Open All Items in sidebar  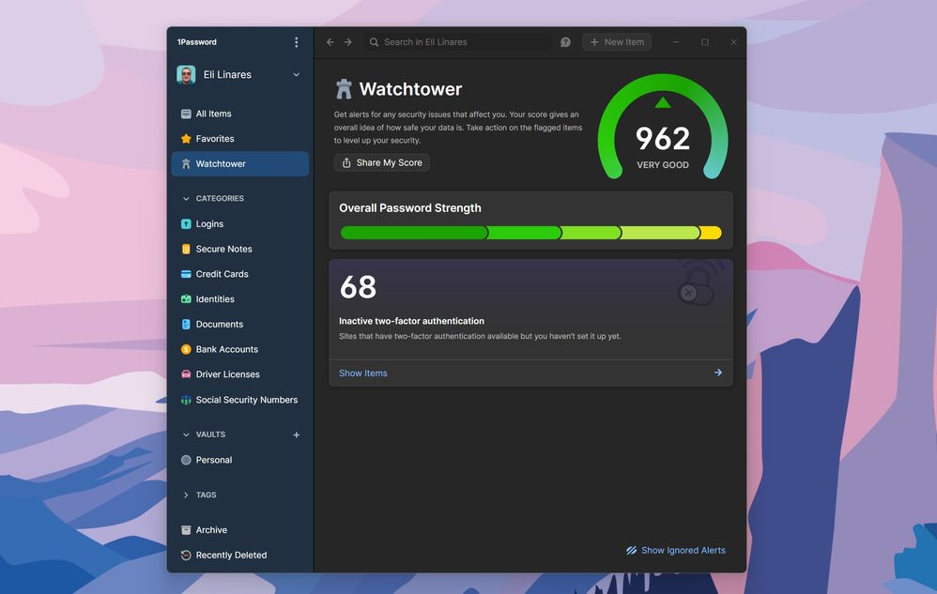(x=239, y=114)
